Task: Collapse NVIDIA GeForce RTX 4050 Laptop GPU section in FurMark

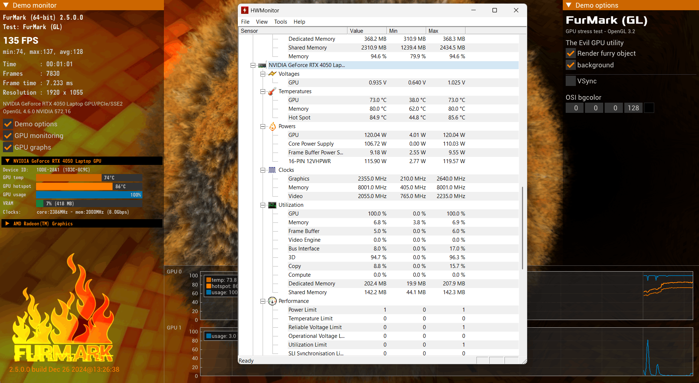Action: (7, 161)
